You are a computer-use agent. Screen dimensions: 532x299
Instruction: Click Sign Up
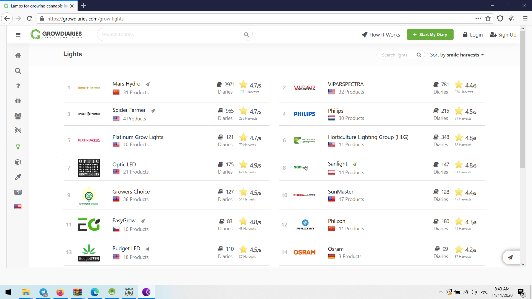coord(503,35)
